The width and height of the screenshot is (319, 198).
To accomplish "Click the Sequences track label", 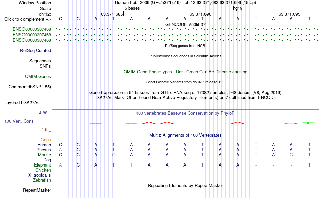I will tap(40, 61).
